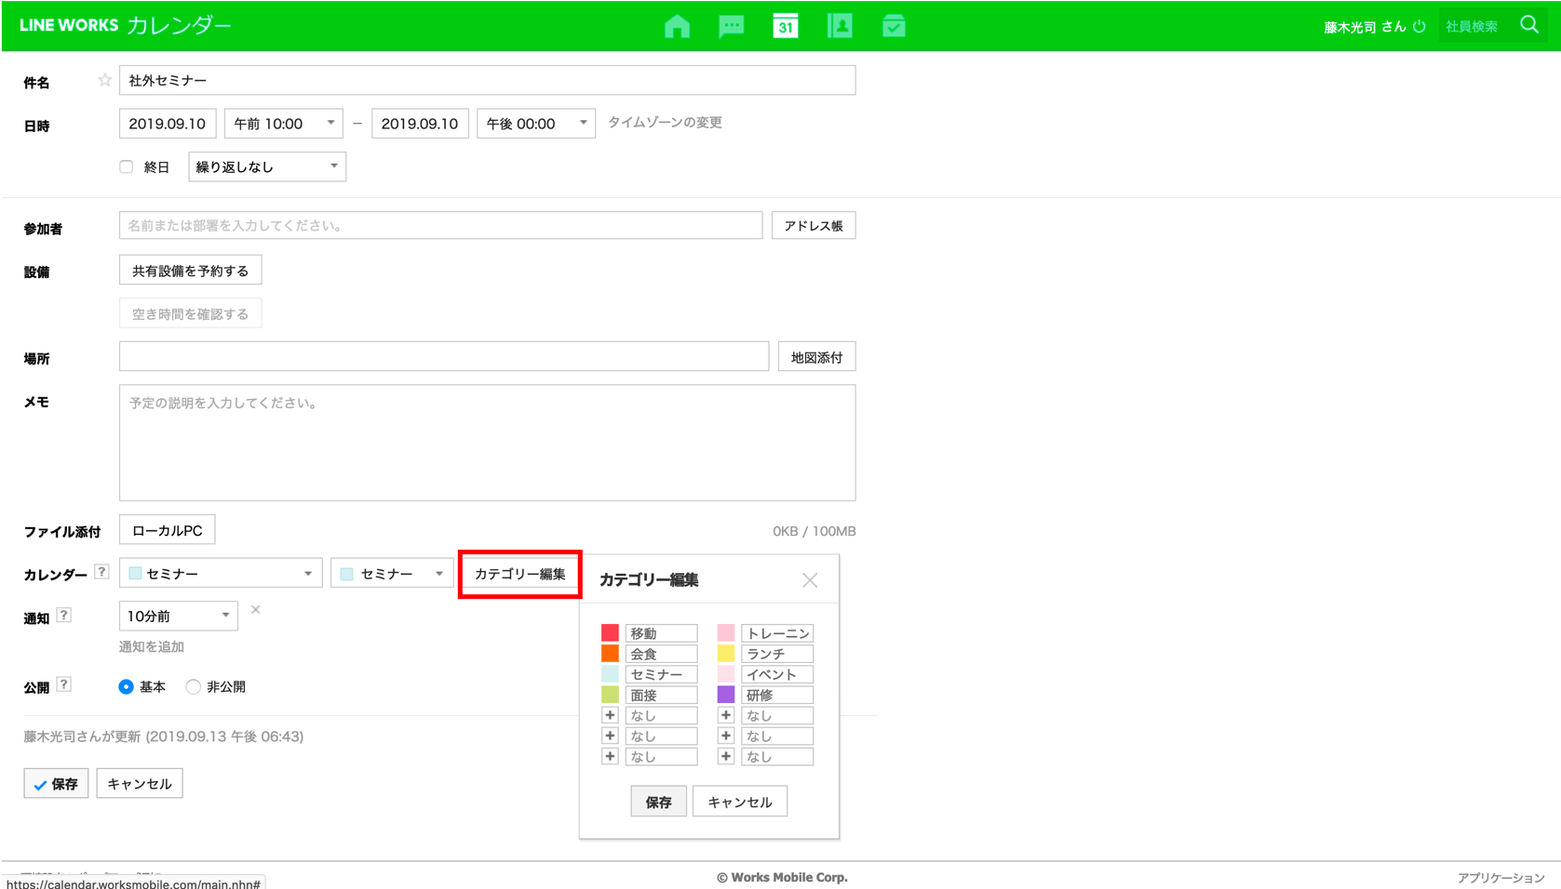Open the Home icon in top bar

677,26
